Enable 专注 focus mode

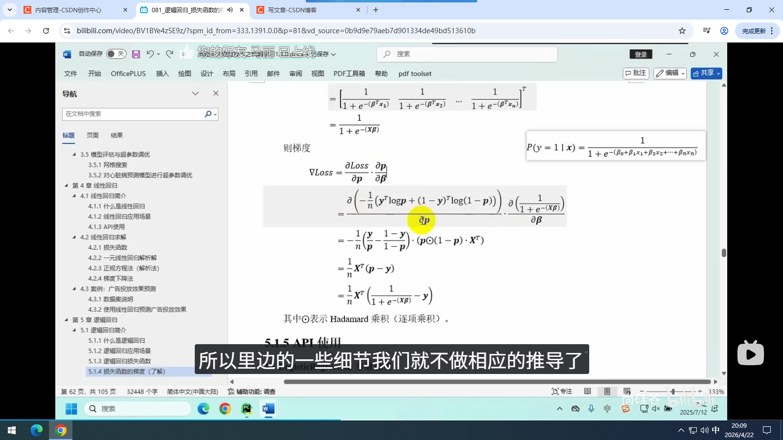coord(562,392)
